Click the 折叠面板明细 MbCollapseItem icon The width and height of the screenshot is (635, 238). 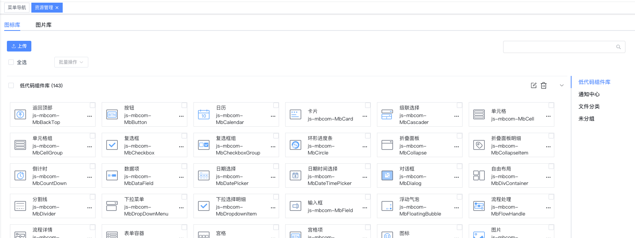coord(479,145)
